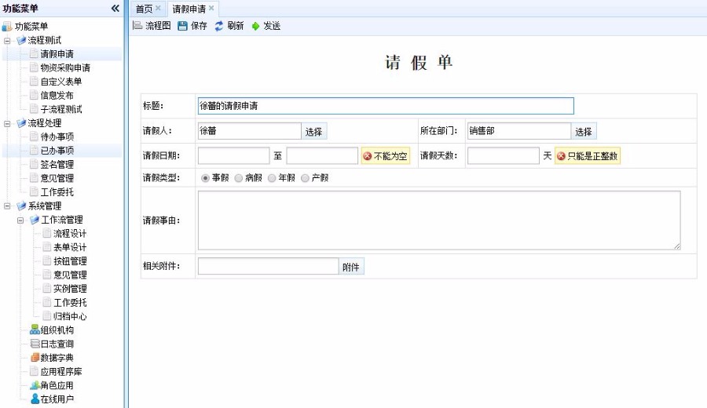This screenshot has height=408, width=707.
Task: Close the 请假申请 tab
Action: pyautogui.click(x=211, y=8)
